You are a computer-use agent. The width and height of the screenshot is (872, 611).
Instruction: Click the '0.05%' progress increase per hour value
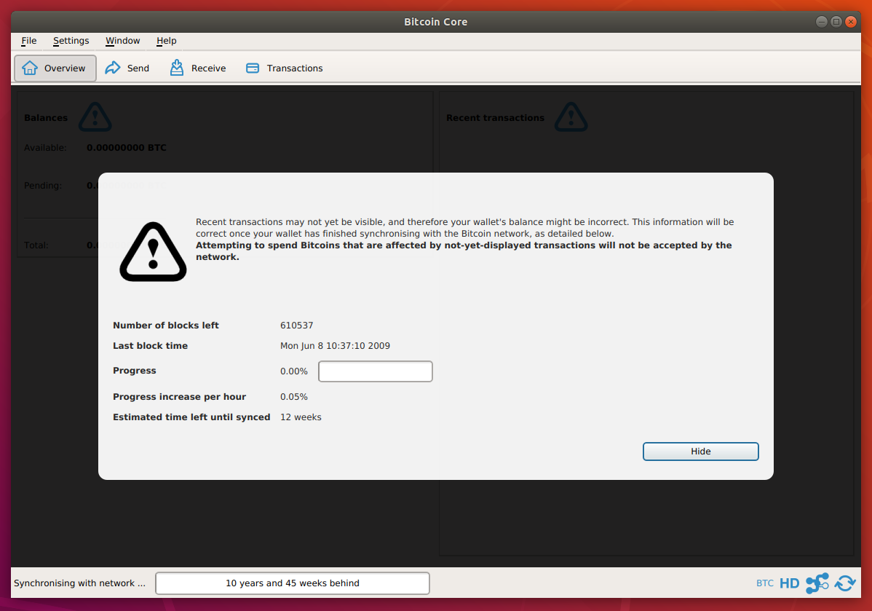click(293, 397)
